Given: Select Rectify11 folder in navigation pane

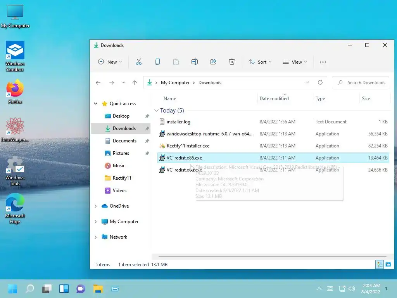Looking at the screenshot, I should click(121, 178).
